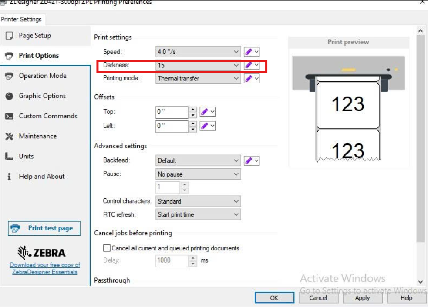Screen dimensions: 428x307
Task: Click the pencil icon beside Top offset
Action: pyautogui.click(x=205, y=112)
